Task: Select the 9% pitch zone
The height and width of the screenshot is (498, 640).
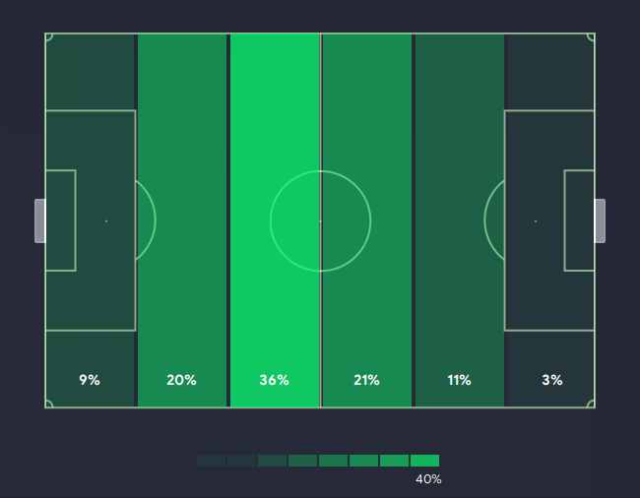Action: [x=90, y=220]
